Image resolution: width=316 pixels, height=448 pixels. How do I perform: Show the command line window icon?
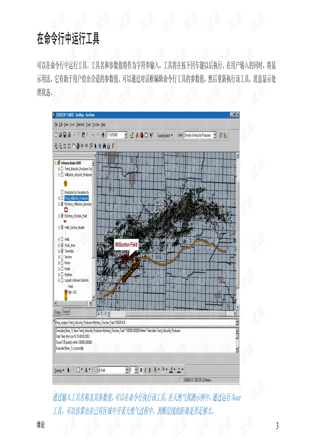coord(146,135)
